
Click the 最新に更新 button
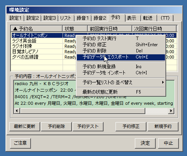click(25, 126)
